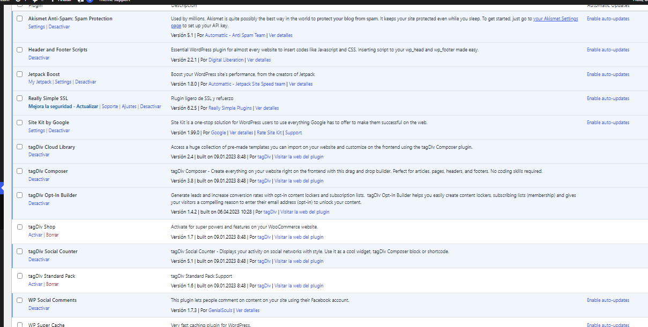Enable auto-updates for WP Social Comments
The height and width of the screenshot is (327, 648).
(608, 300)
